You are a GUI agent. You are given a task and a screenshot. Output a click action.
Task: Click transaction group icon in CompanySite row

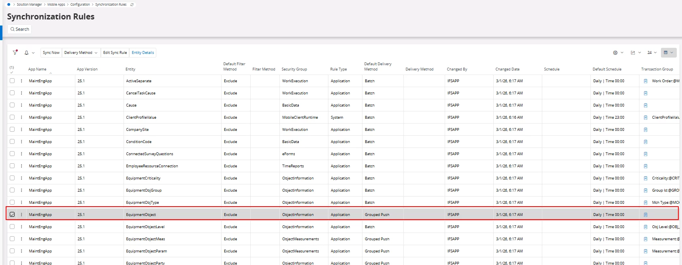[x=646, y=130]
